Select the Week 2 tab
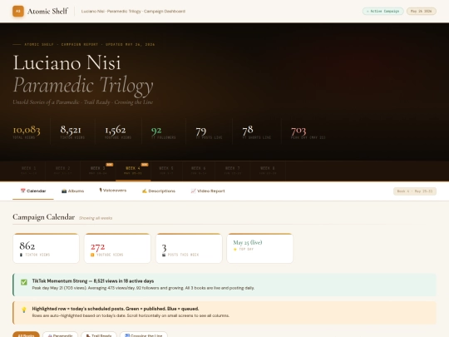This screenshot has width=449, height=337. [x=62, y=171]
